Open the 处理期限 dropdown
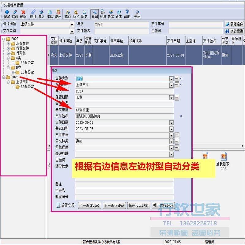This screenshot has width=245, height=245. pos(171,154)
